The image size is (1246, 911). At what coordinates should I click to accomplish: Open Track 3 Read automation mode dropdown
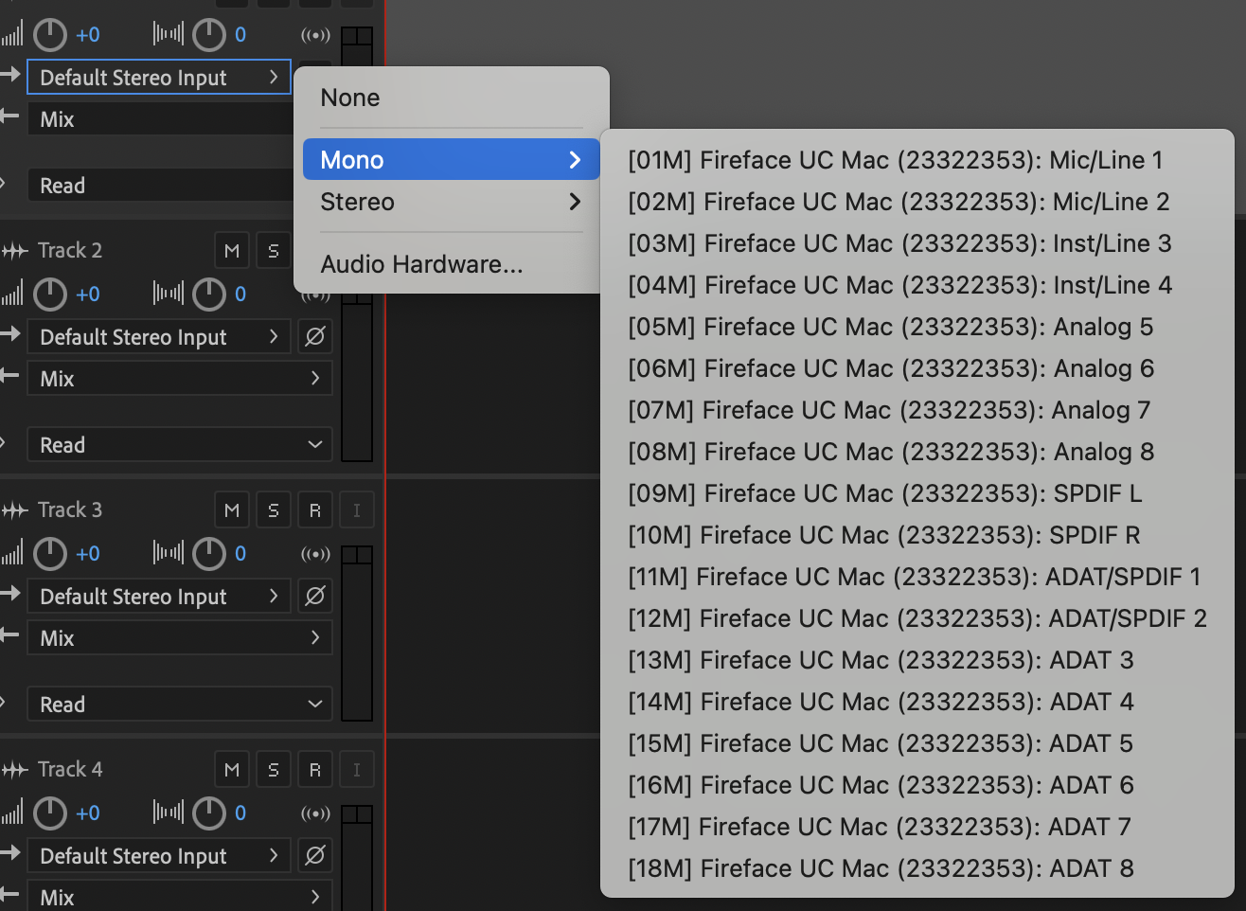tap(179, 705)
